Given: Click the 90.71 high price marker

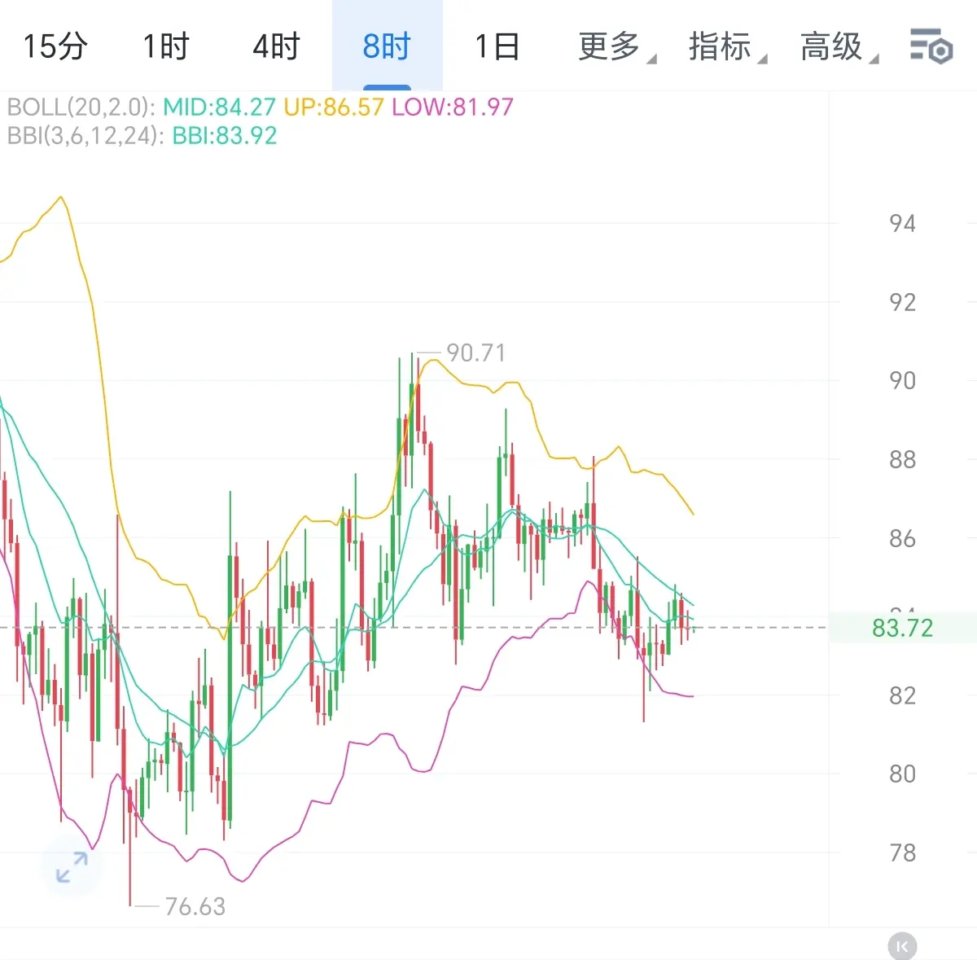Looking at the screenshot, I should [x=476, y=353].
